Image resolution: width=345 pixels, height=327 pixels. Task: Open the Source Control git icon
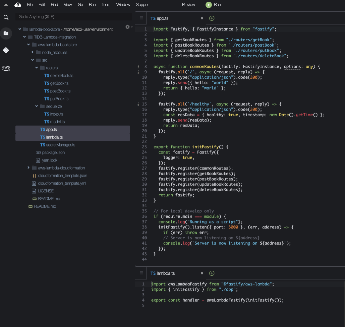coord(6,50)
